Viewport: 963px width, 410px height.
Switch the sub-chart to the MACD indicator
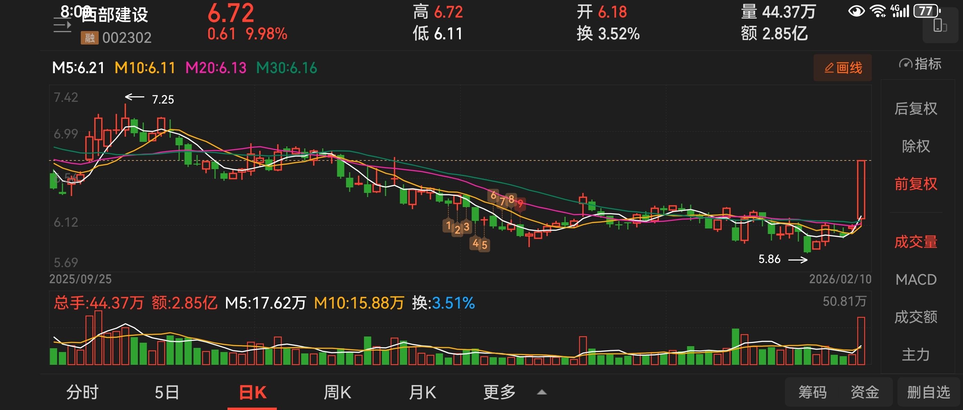coord(915,280)
